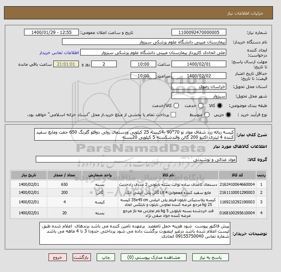The width and height of the screenshot is (281, 272).
Task: Click the بازگشت back button
Action: 82,257
